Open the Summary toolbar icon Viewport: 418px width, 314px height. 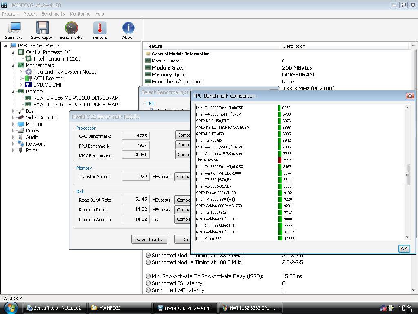point(13,30)
